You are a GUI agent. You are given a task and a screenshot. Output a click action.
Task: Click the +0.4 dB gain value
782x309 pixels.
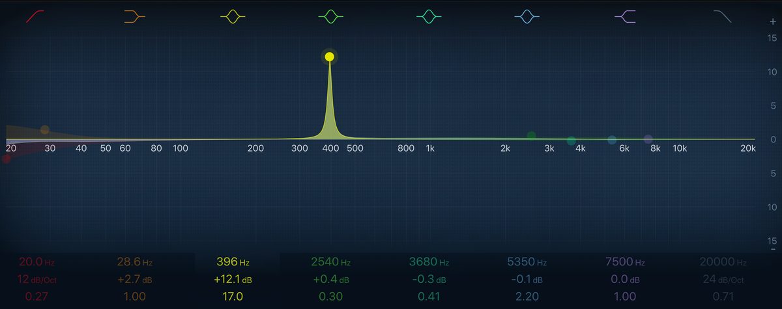(331, 280)
